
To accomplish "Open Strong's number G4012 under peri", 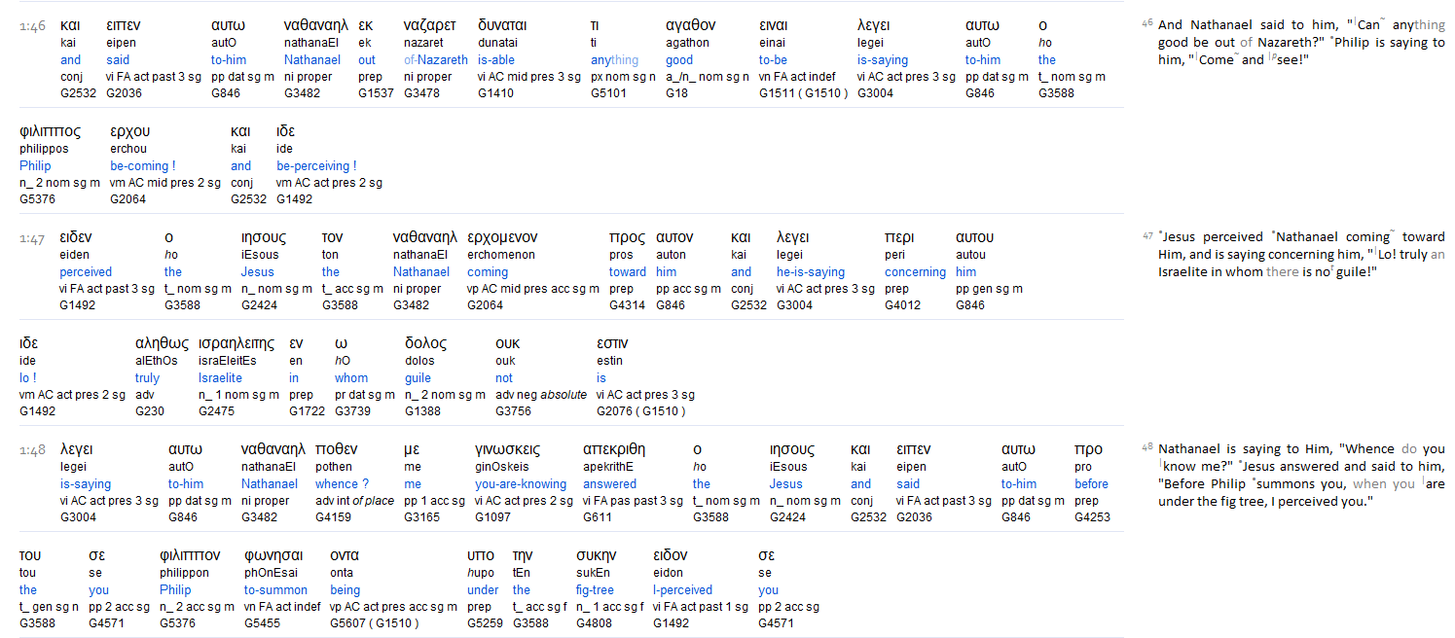I will pos(903,305).
